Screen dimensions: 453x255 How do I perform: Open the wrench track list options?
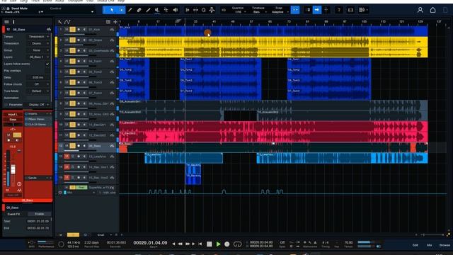click(x=59, y=22)
